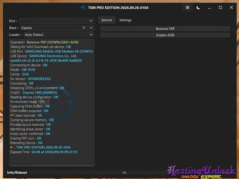Select log line 'Carrier : EUX'
Viewport: 239px width, 179px height.
click(x=19, y=74)
